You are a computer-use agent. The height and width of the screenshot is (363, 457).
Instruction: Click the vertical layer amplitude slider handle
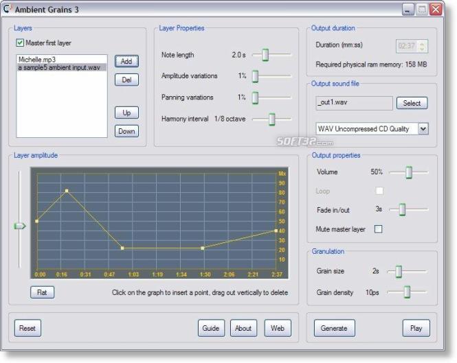(20, 226)
